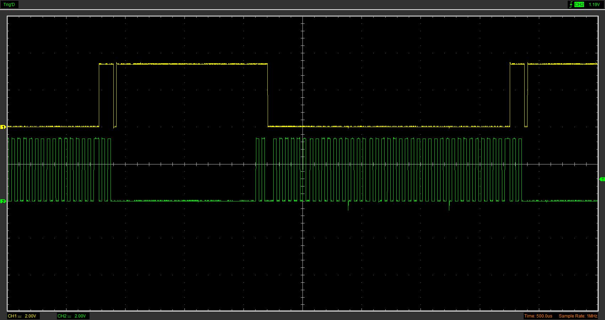Open the CH2 2.00V volts-per-division setting
Viewport: 605px width, 320px height.
(80, 316)
